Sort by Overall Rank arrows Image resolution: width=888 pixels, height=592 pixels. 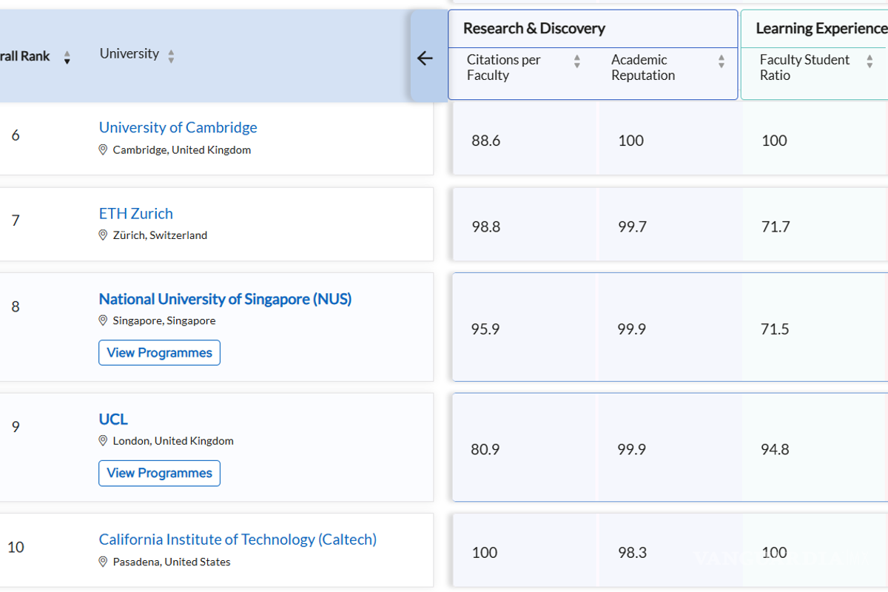67,57
